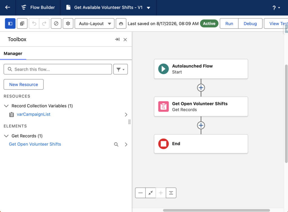Close the Toolbox panel

pyautogui.click(x=125, y=39)
